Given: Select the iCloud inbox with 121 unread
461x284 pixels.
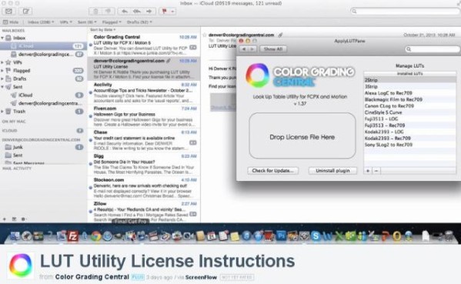Looking at the screenshot, I should pyautogui.click(x=44, y=46).
